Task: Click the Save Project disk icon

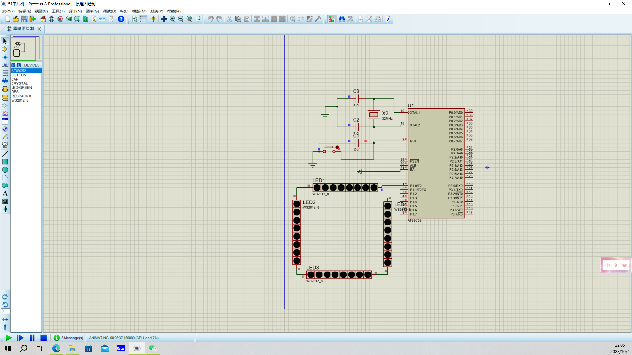Action: (24, 19)
